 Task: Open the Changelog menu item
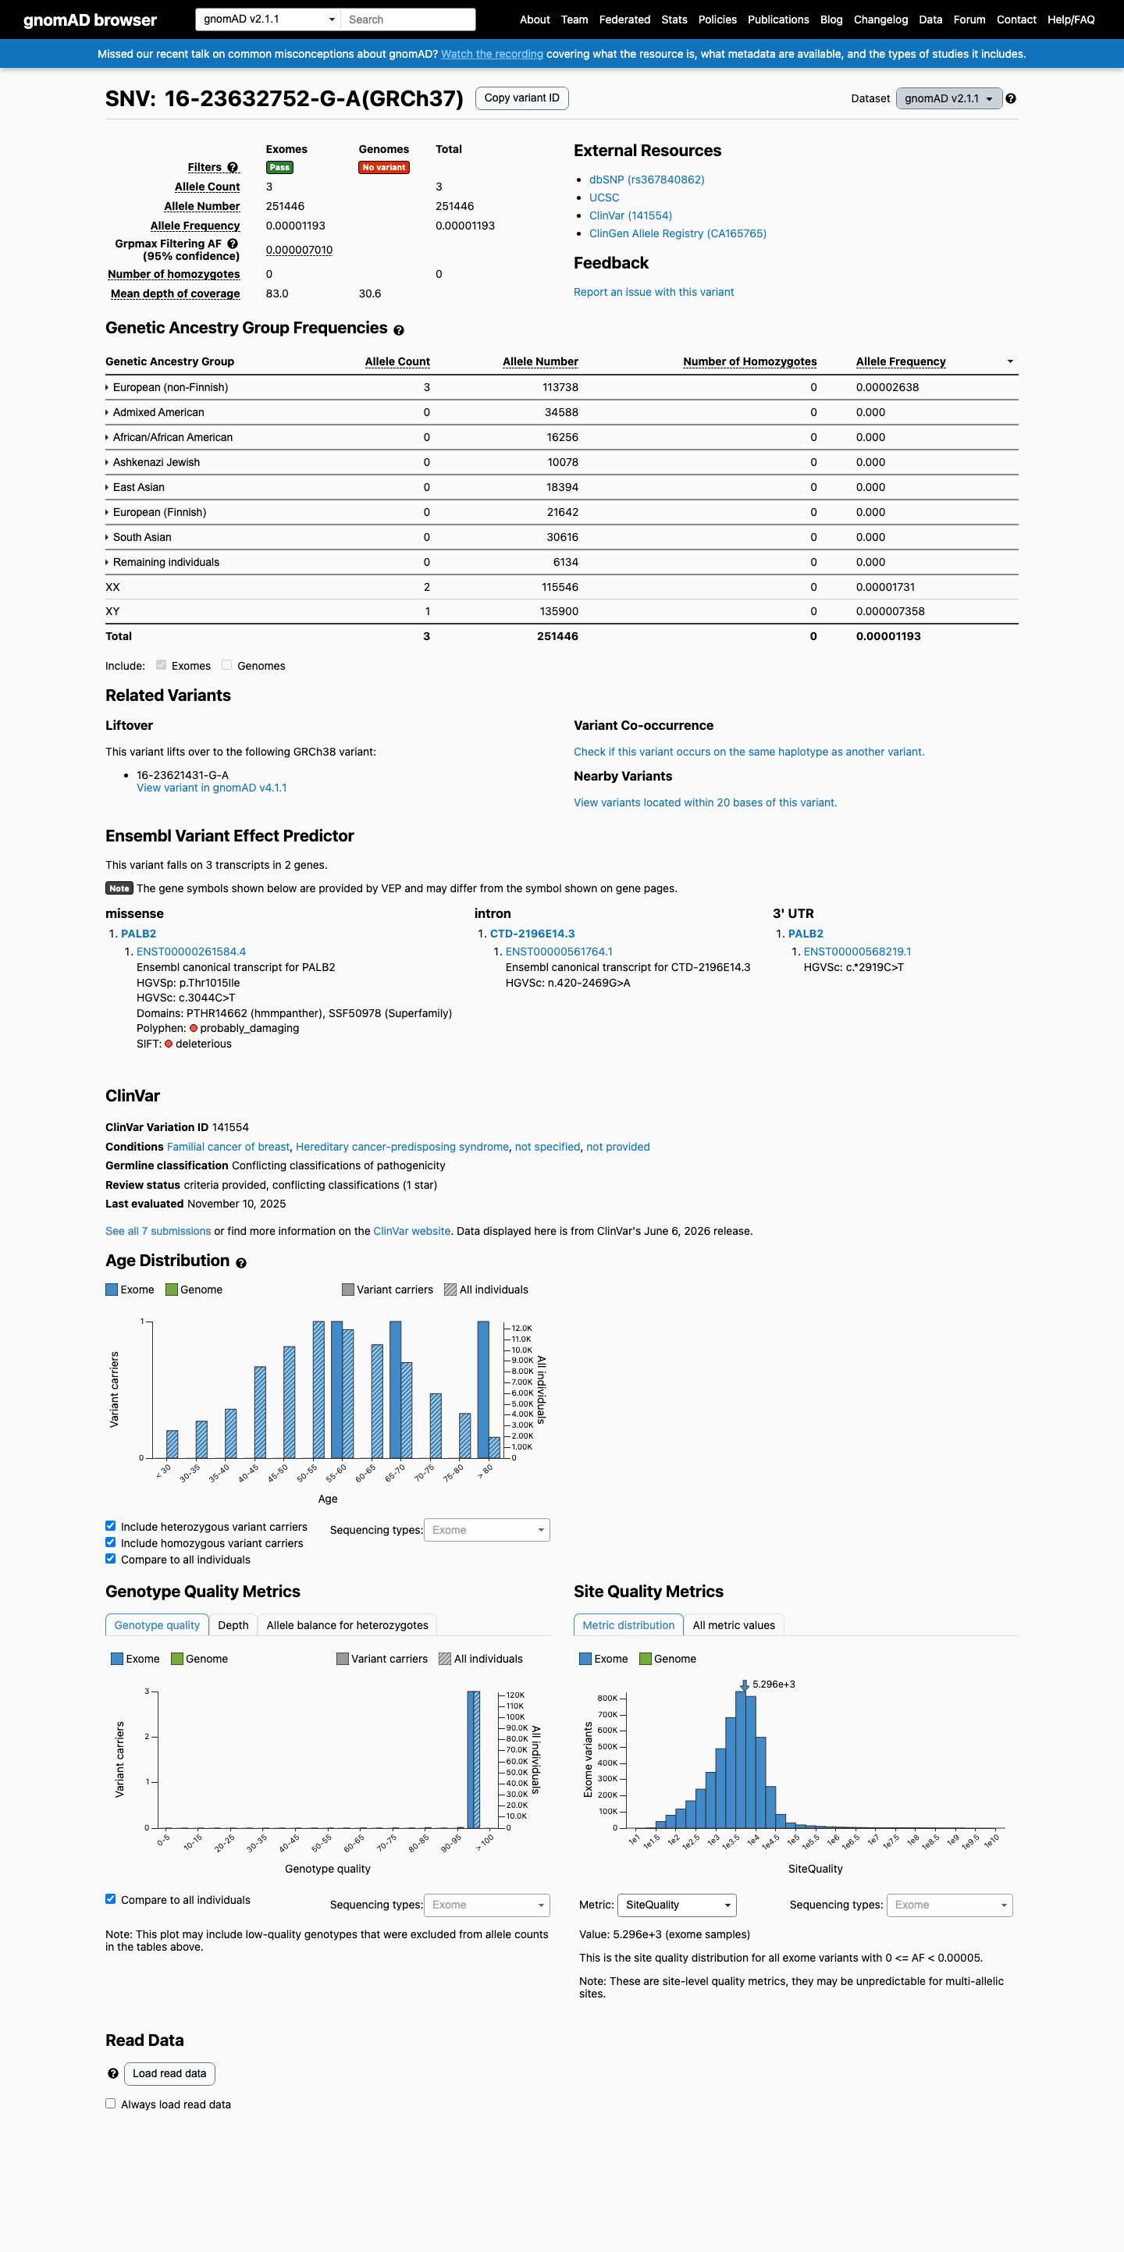[880, 20]
